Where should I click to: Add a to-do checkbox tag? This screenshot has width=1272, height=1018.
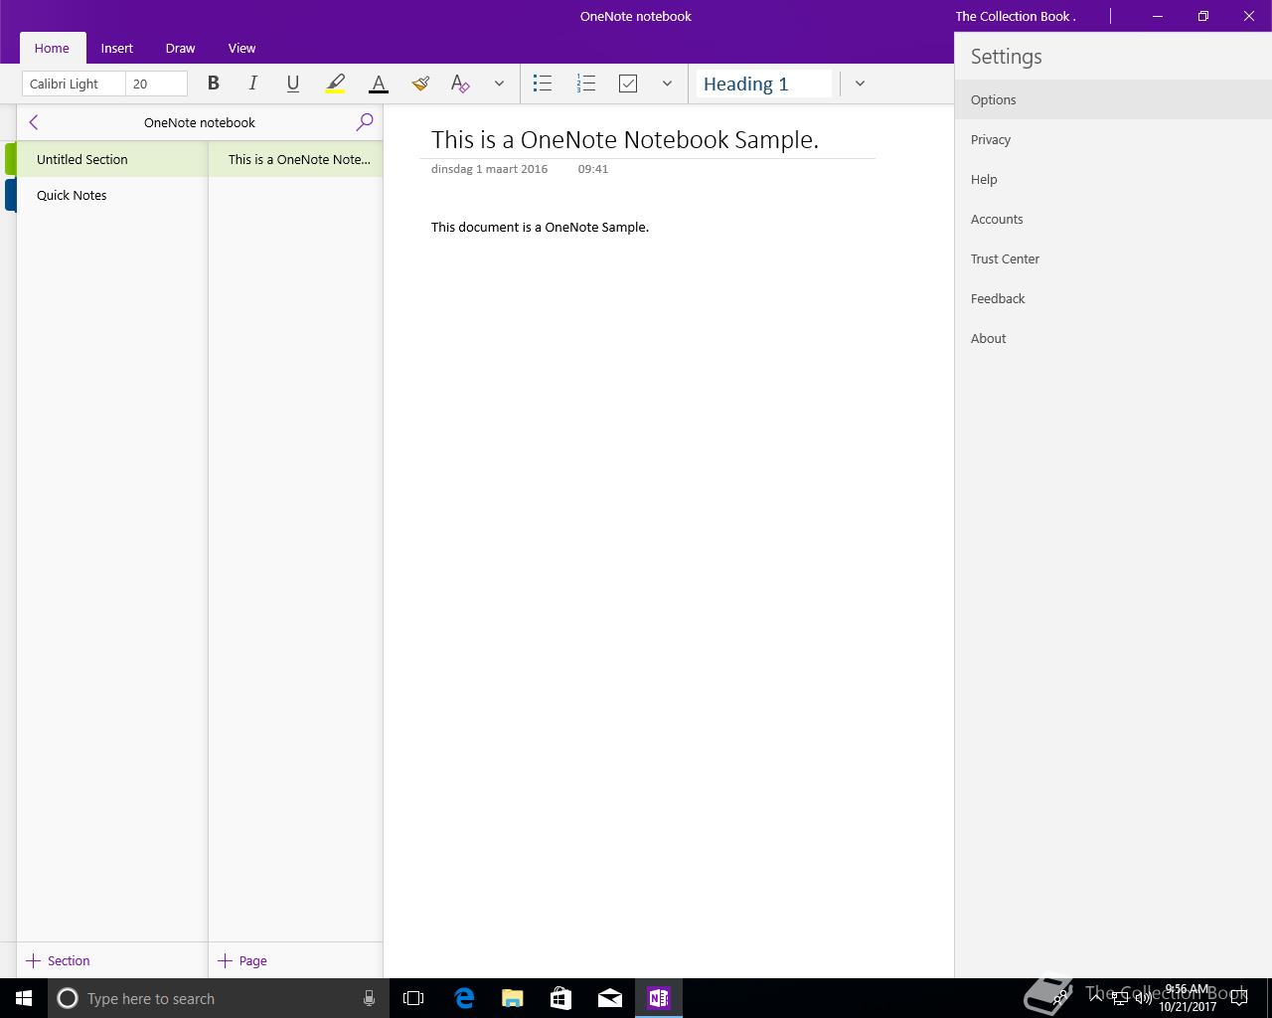coord(628,84)
